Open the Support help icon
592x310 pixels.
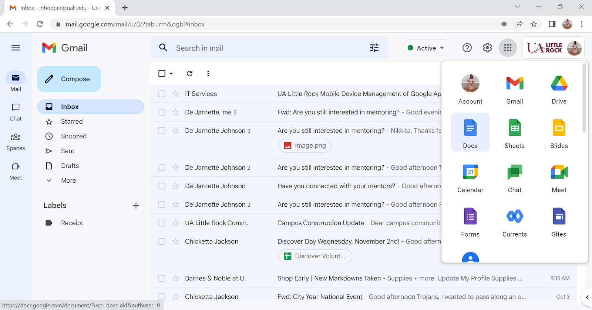coord(467,48)
